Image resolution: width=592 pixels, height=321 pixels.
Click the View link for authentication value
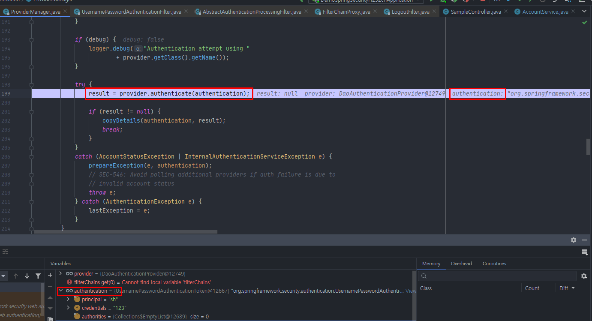(410, 291)
